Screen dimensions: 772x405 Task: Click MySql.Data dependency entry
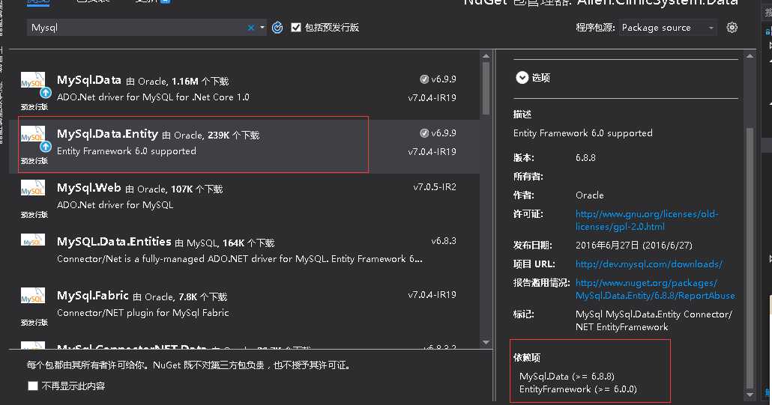click(x=567, y=377)
